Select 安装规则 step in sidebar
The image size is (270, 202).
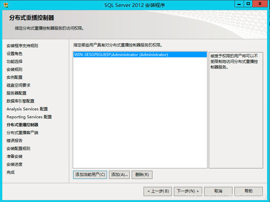coord(14,70)
